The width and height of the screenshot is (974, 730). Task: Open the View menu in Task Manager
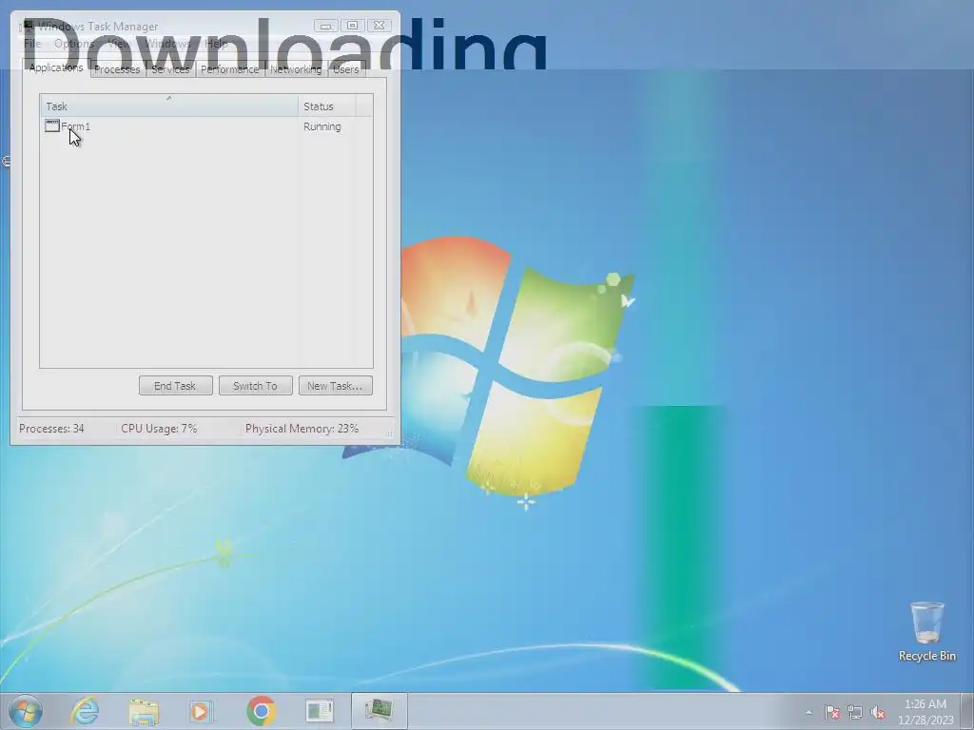(x=118, y=44)
